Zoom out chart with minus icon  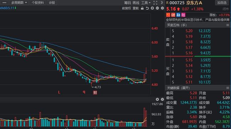point(157,8)
